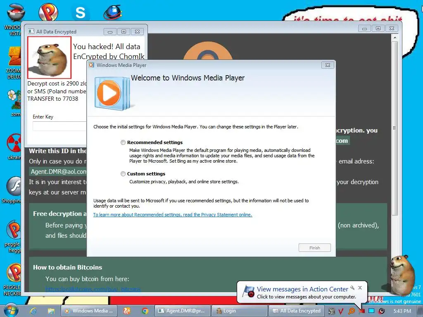Maximize the large ransom note window
This screenshot has width=423, height=317.
(x=378, y=28)
